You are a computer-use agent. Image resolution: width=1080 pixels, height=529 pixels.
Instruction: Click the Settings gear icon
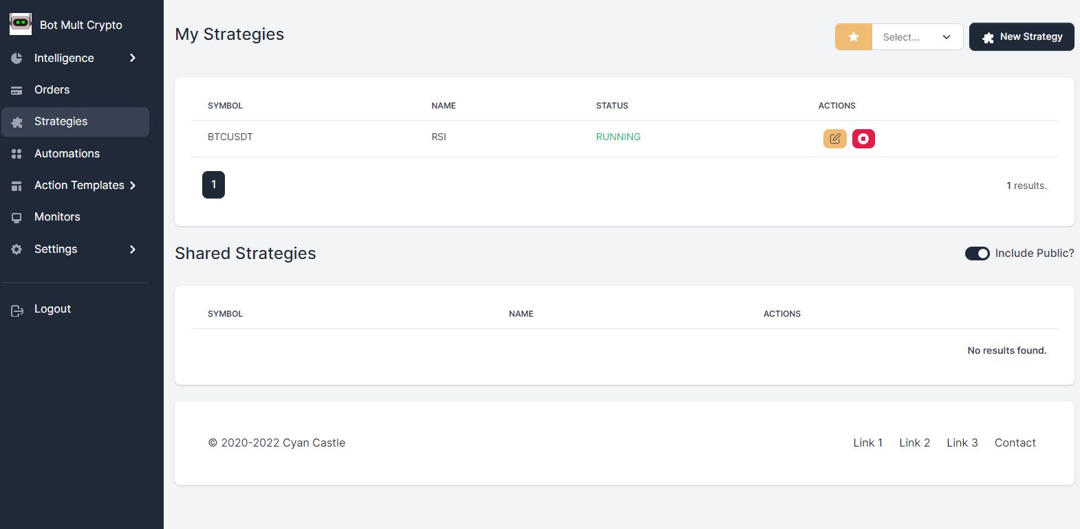coord(17,249)
